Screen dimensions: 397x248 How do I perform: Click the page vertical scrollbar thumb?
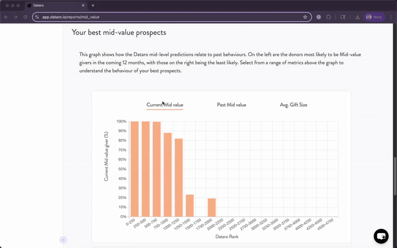[395, 176]
